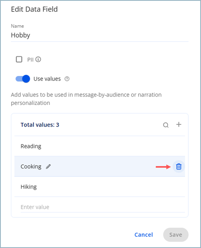
Task: Select the Hiking value row
Action: [100, 186]
